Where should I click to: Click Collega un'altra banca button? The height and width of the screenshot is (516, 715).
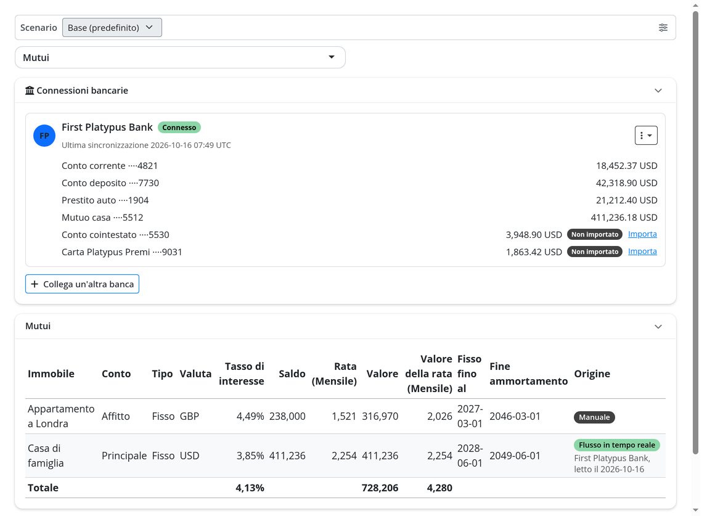[82, 284]
